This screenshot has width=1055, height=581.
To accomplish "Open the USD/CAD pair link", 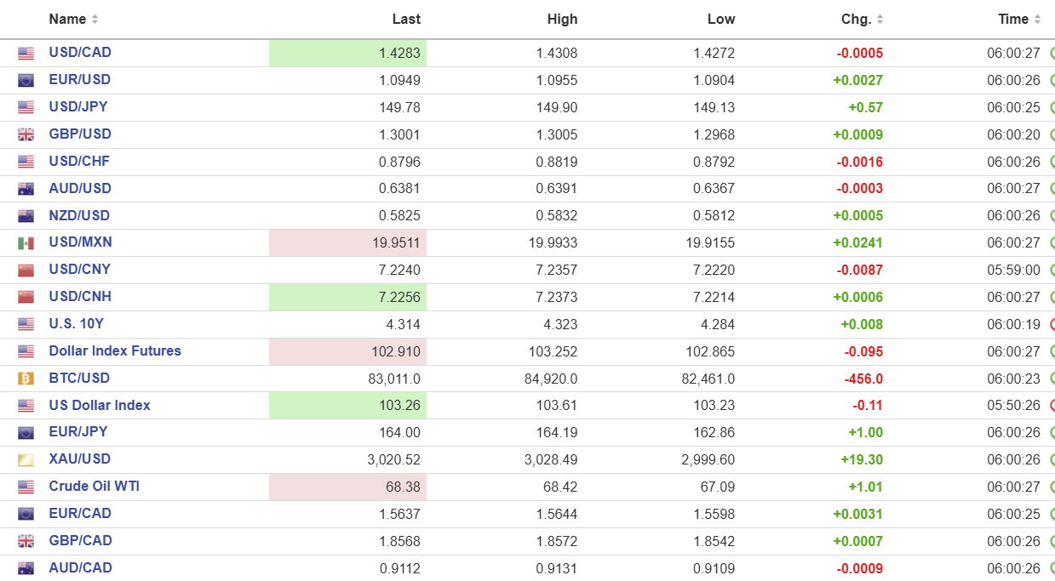I will pos(80,53).
